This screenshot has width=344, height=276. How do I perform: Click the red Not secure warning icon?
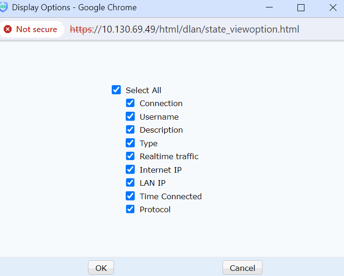(x=8, y=29)
